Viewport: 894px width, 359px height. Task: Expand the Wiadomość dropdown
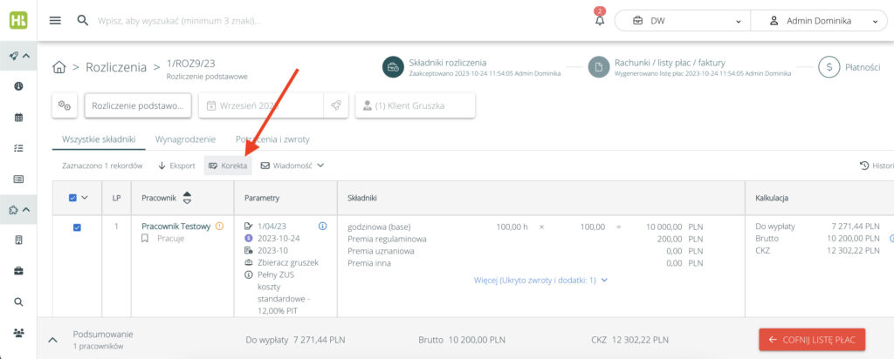292,165
